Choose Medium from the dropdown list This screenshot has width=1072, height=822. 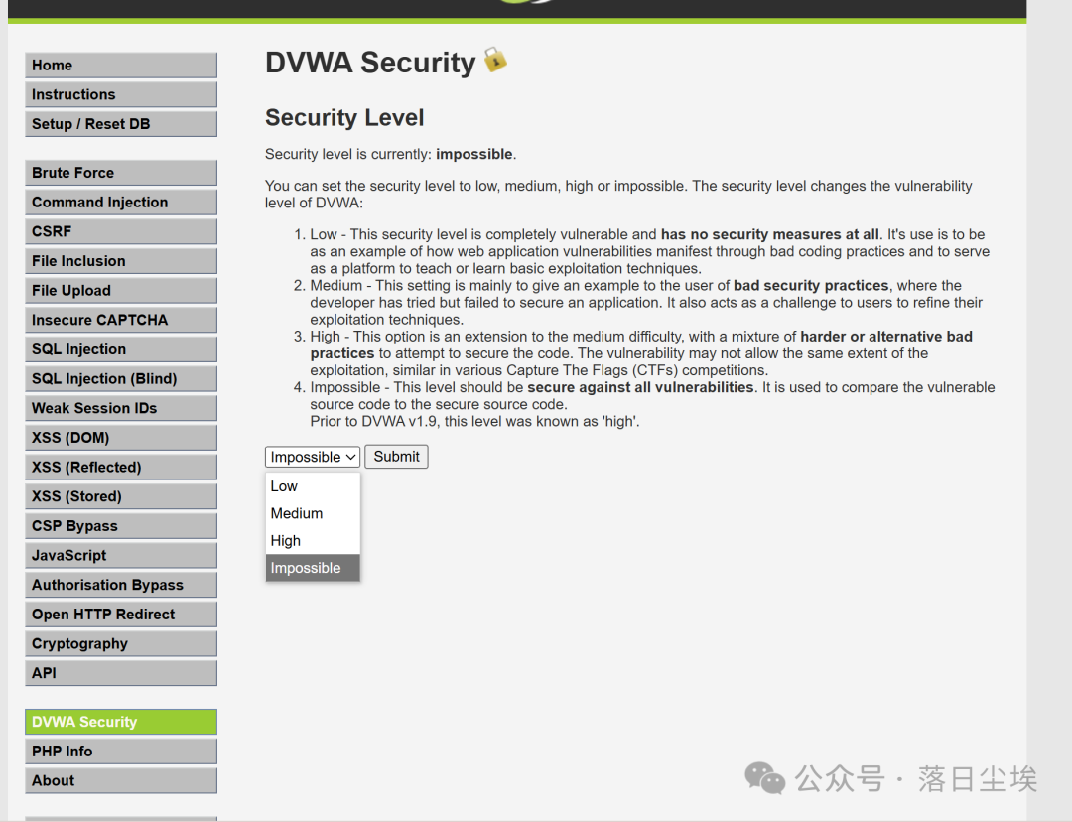pyautogui.click(x=313, y=513)
